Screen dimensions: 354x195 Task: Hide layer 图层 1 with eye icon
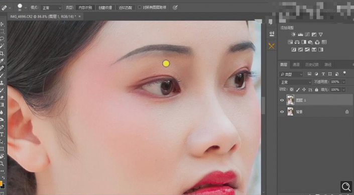(282, 100)
